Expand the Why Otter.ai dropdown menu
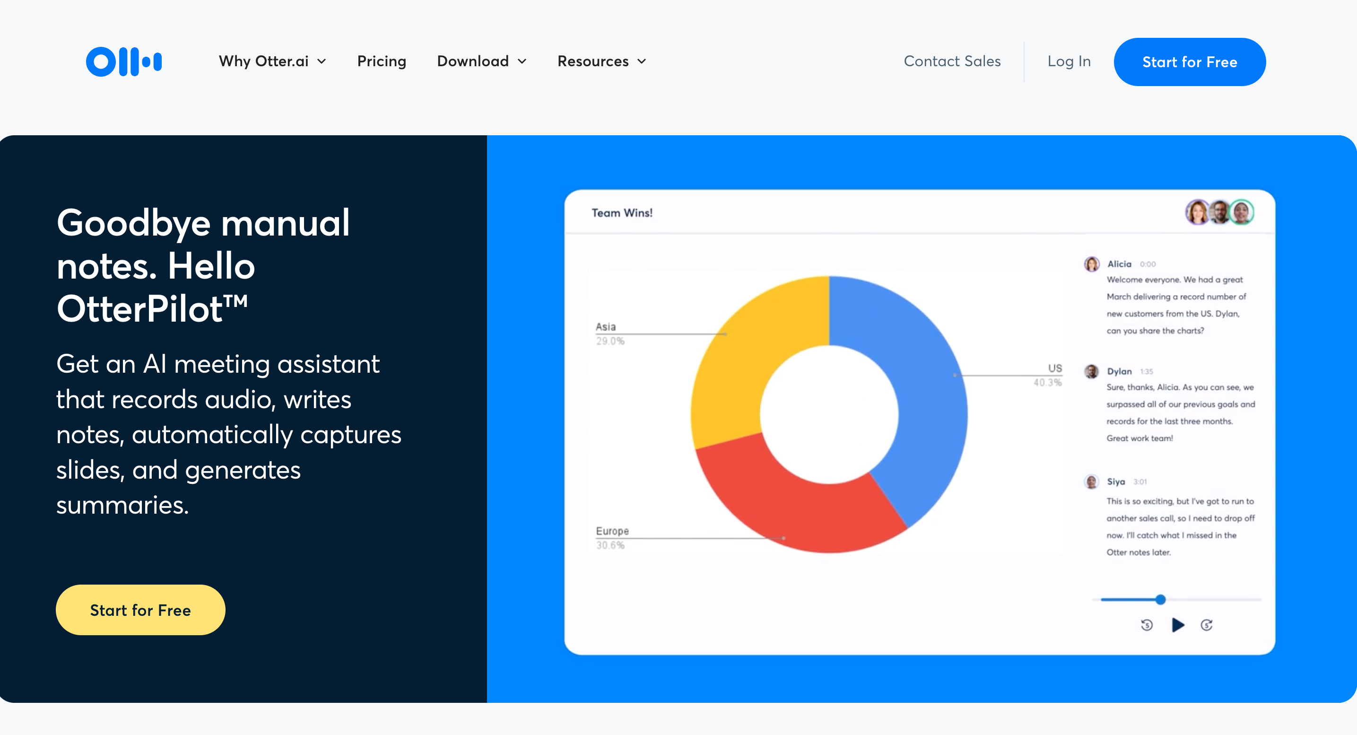1357x735 pixels. (x=272, y=61)
